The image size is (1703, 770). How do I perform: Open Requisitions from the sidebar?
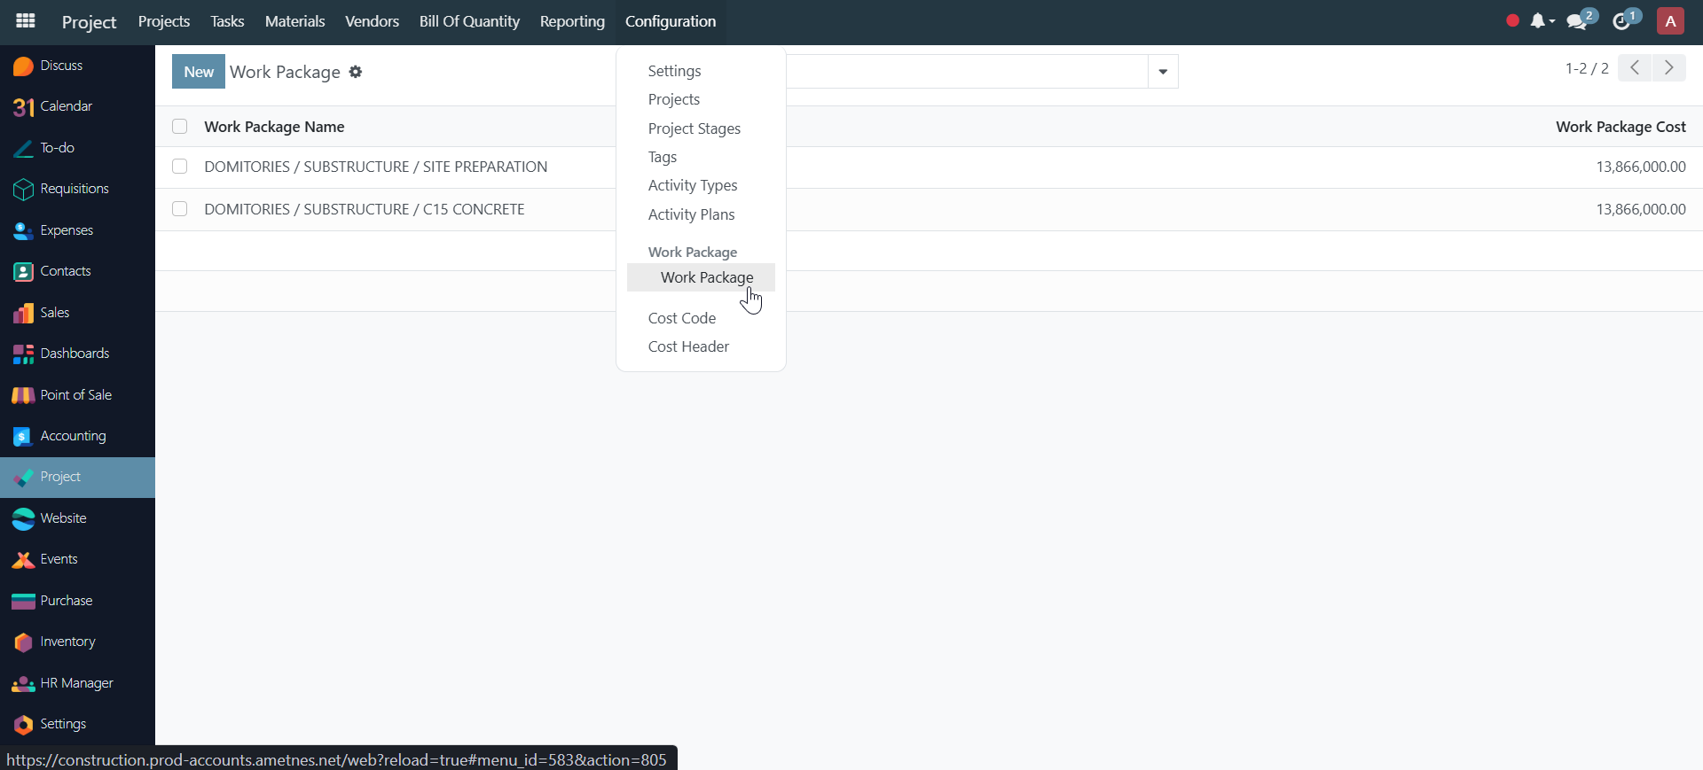pos(75,189)
